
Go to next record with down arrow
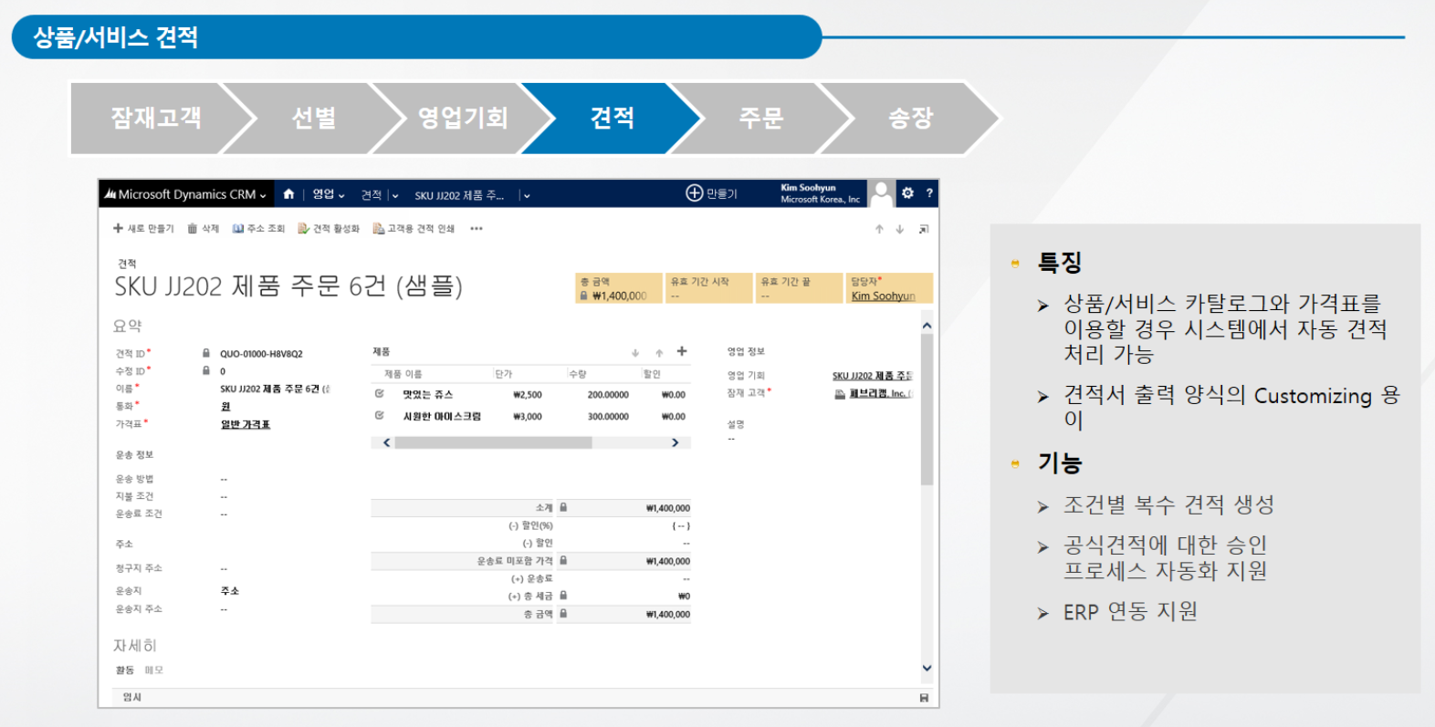pos(900,229)
